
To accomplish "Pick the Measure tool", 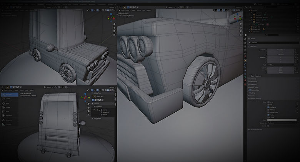I will click(8, 124).
